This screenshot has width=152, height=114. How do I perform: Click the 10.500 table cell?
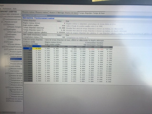point(82,49)
